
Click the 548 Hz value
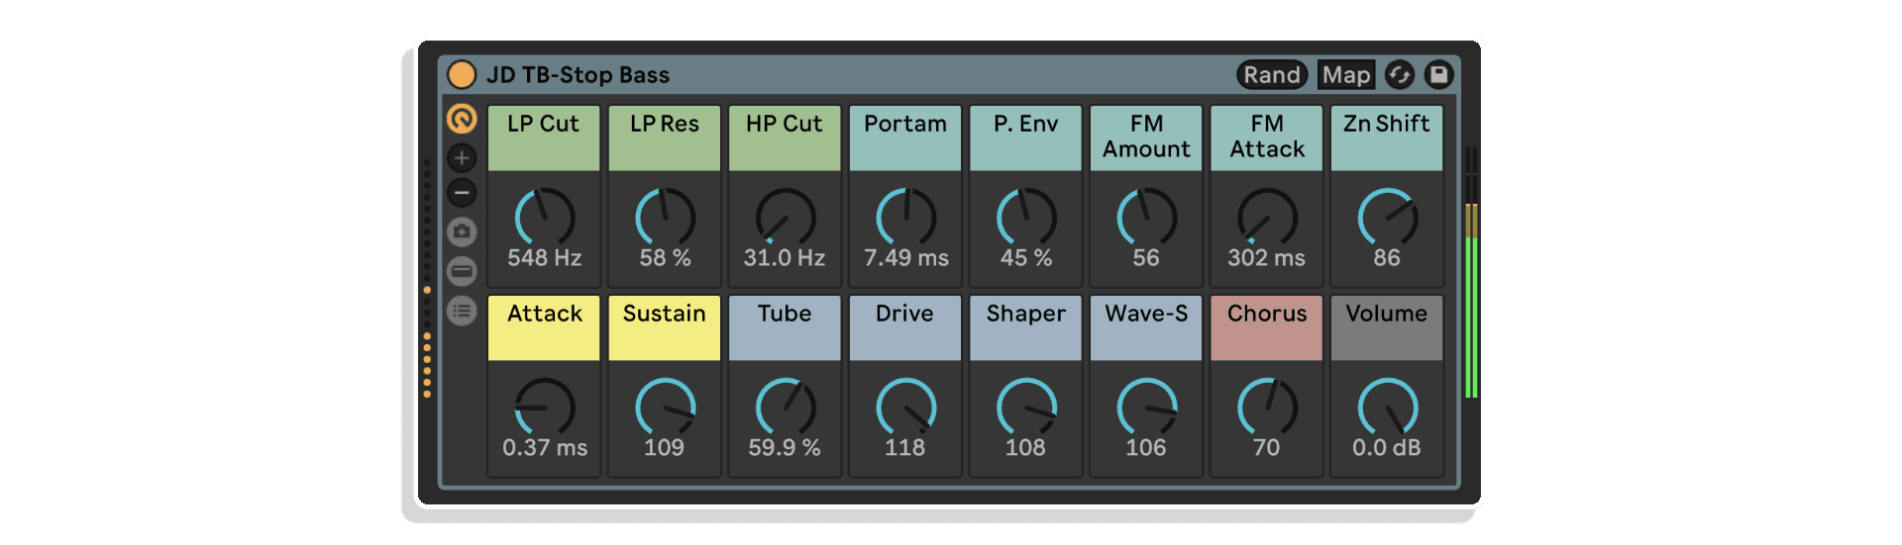point(544,258)
